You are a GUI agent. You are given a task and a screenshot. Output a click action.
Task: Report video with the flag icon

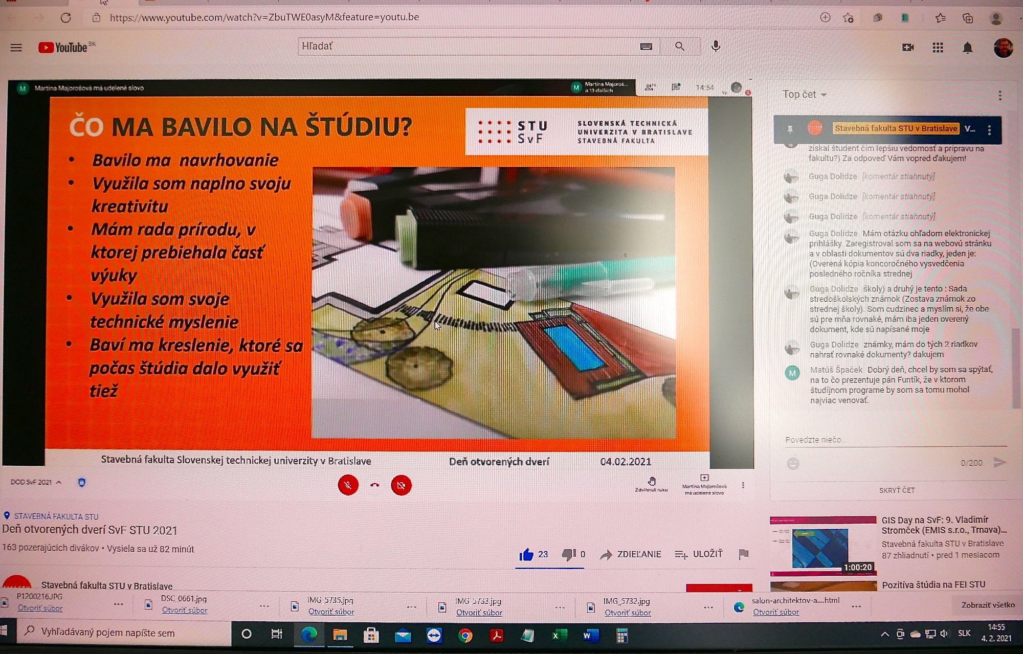point(743,554)
